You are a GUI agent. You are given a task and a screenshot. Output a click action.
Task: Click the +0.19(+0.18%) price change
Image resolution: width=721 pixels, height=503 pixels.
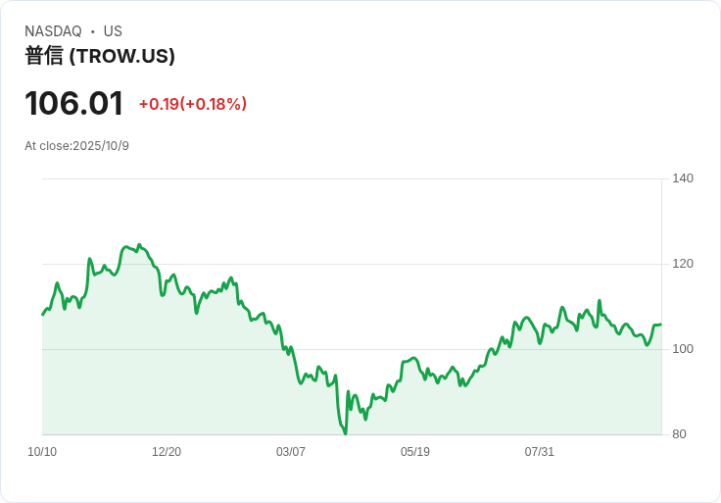click(192, 104)
